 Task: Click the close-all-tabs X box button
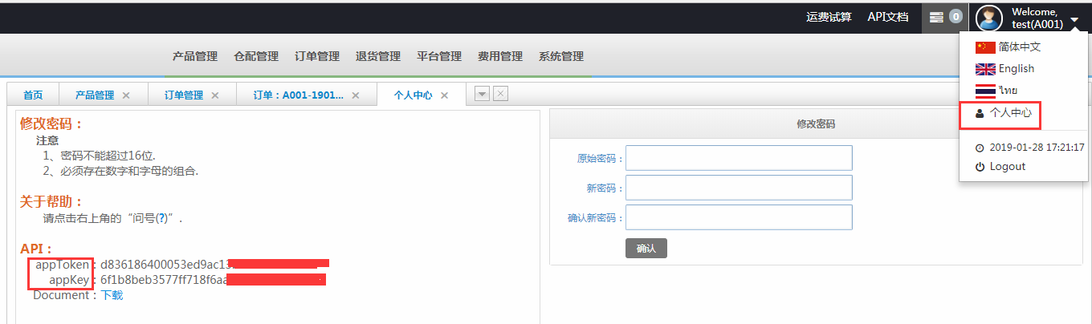click(x=500, y=94)
